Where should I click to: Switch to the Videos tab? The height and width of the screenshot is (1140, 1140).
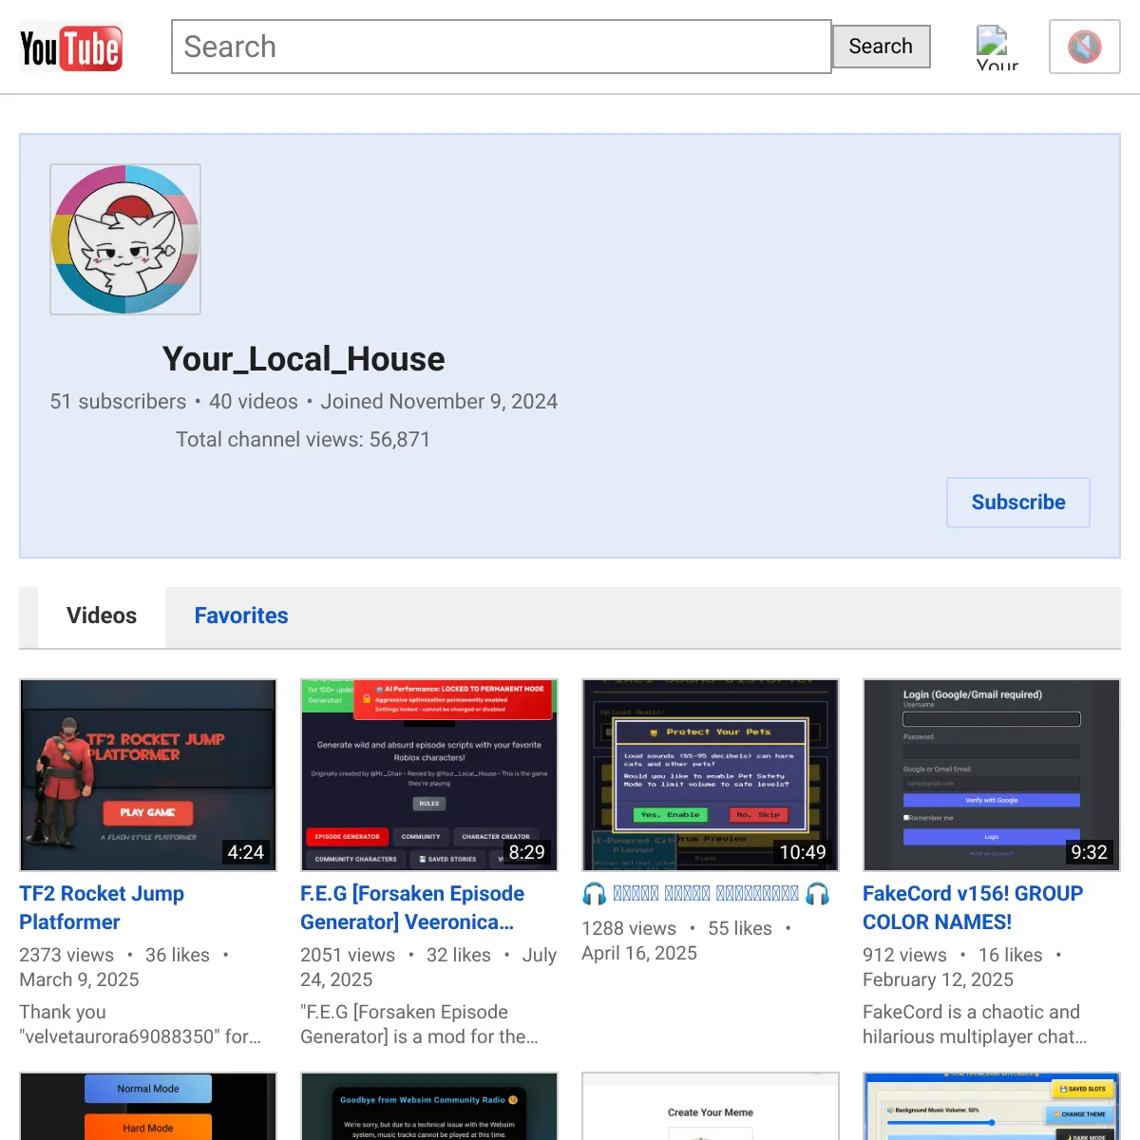[x=102, y=617]
